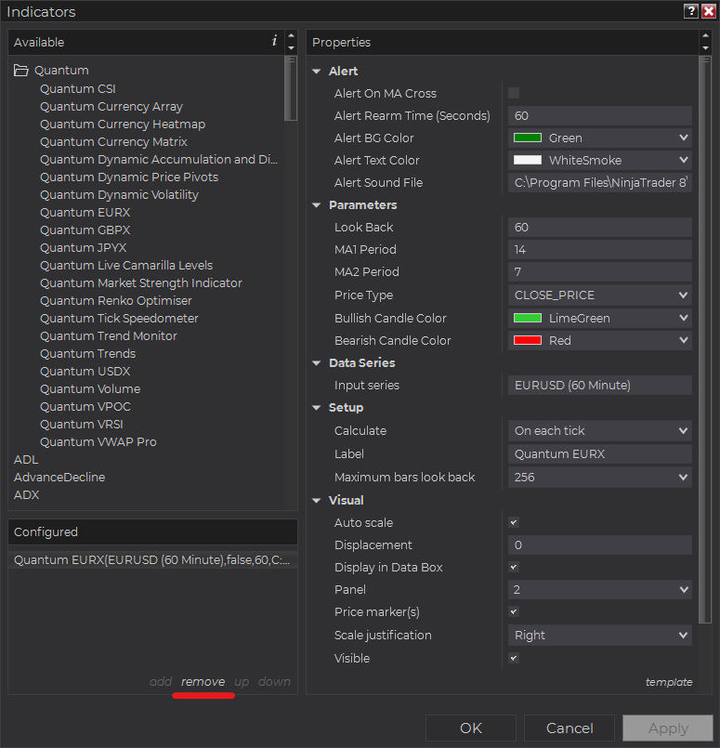720x748 pixels.
Task: Select Quantum EURX in Available list
Action: (85, 212)
